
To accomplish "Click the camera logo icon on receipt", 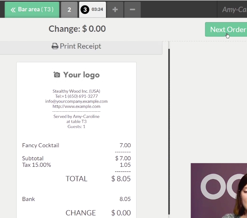I will coord(57,74).
